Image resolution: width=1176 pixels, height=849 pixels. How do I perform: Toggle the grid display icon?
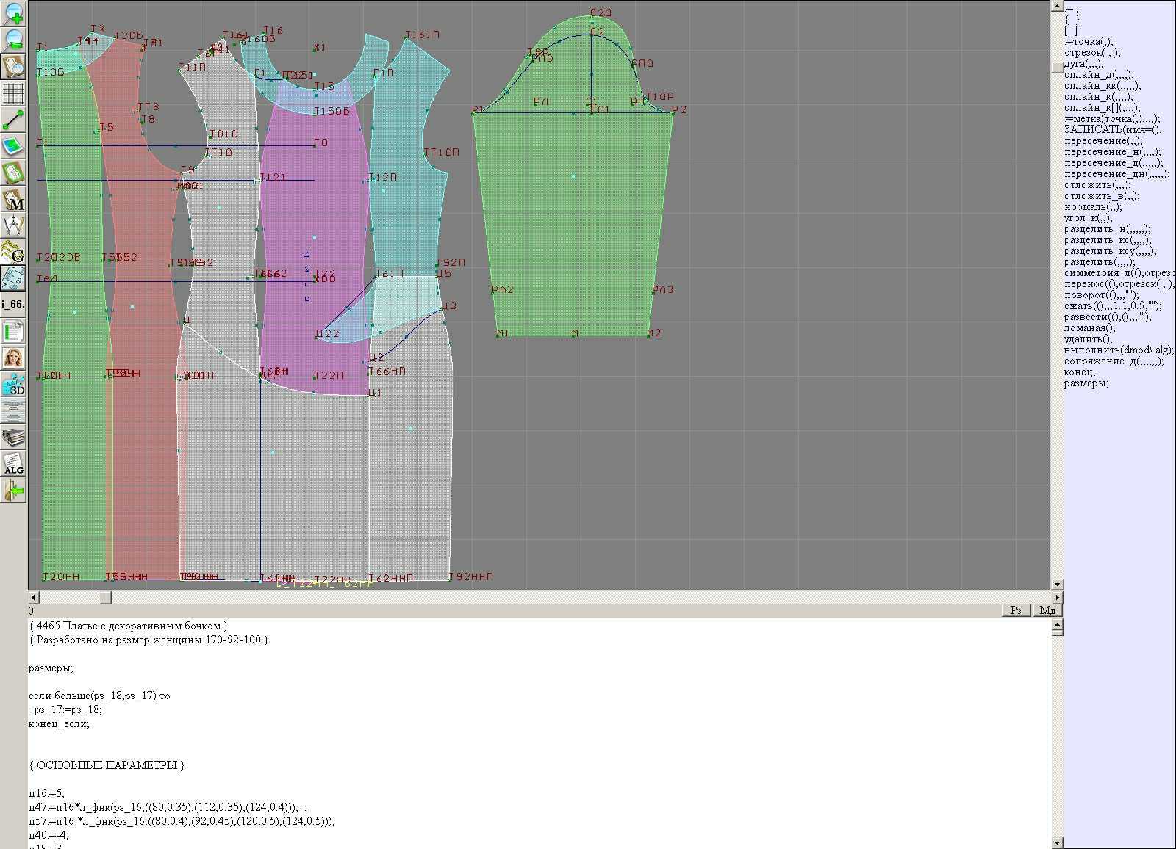13,93
